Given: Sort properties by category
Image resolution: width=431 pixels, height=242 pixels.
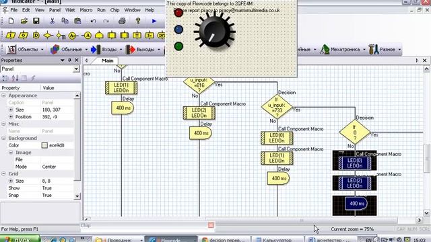Looking at the screenshot, I should click(5, 78).
